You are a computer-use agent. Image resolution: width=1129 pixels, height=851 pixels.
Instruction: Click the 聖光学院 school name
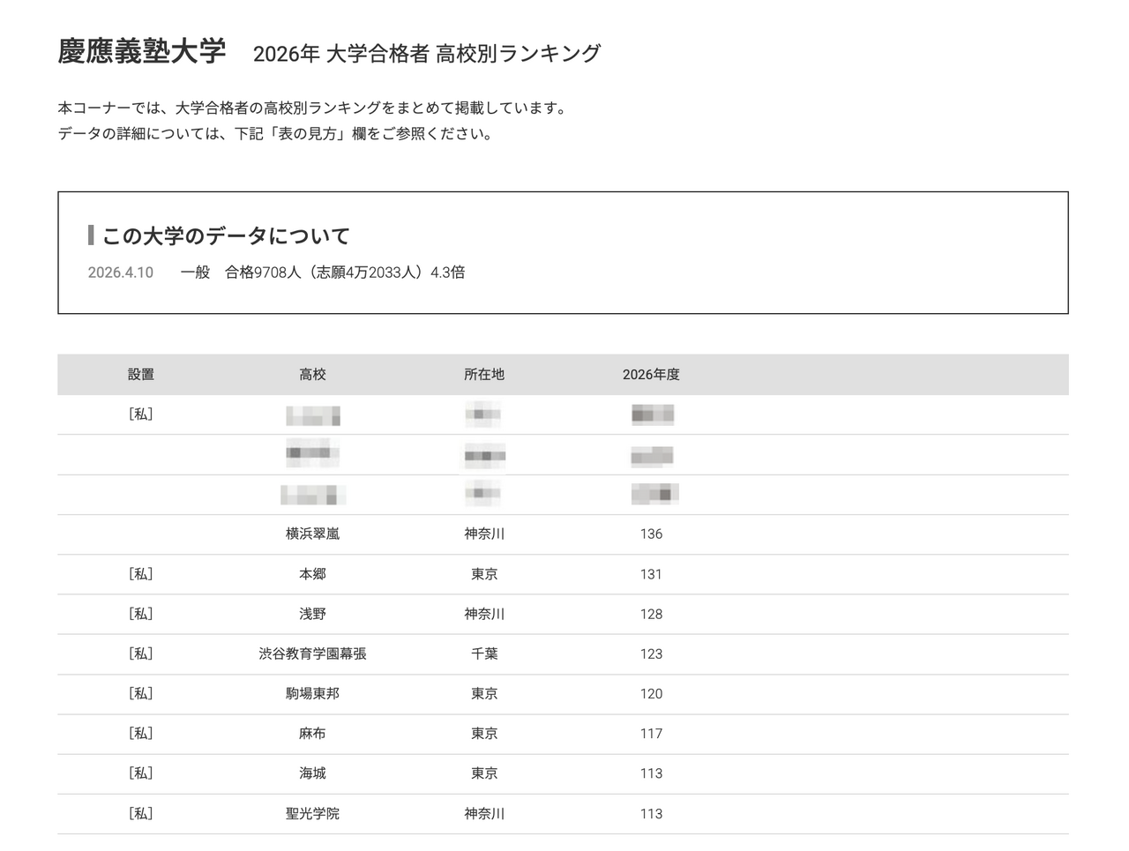pyautogui.click(x=311, y=813)
